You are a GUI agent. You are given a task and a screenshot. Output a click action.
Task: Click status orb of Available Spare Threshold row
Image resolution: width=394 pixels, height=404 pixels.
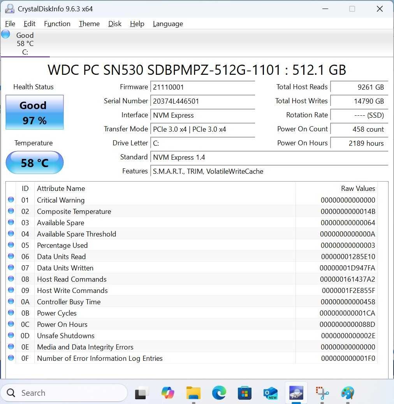pos(11,233)
